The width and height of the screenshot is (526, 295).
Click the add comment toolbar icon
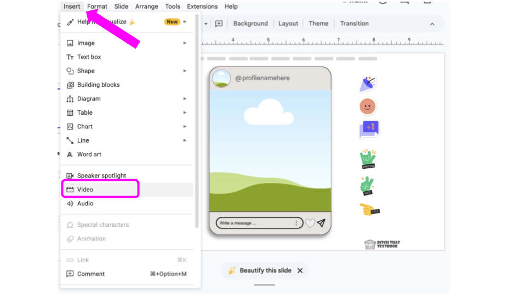click(x=219, y=23)
